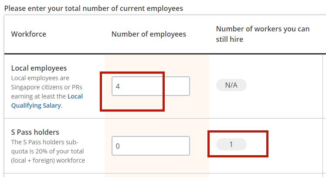The width and height of the screenshot is (326, 177).
Task: Select the Local employees row title
Action: (39, 68)
